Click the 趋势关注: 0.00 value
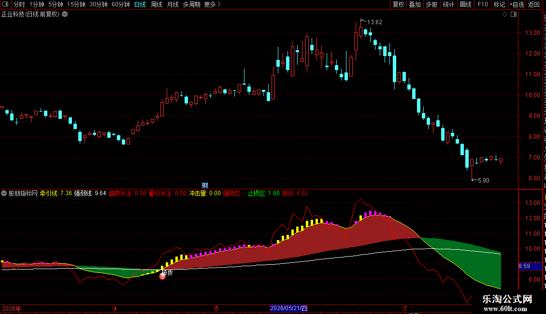Image resolution: width=546 pixels, height=314 pixels. coord(128,193)
